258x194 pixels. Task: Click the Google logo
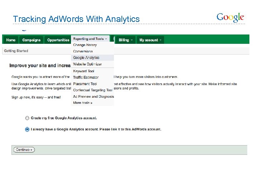tap(230, 17)
